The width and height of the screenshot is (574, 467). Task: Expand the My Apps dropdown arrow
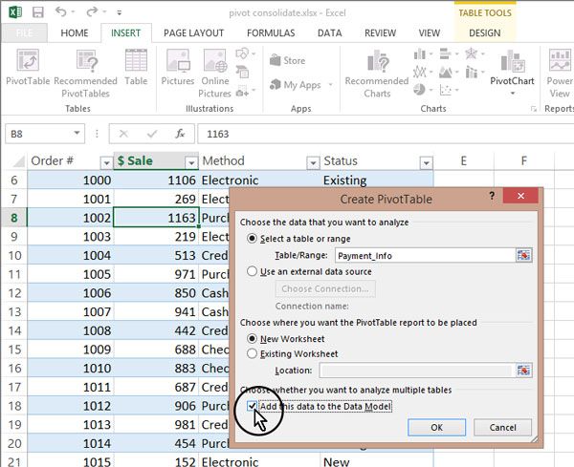(x=330, y=85)
